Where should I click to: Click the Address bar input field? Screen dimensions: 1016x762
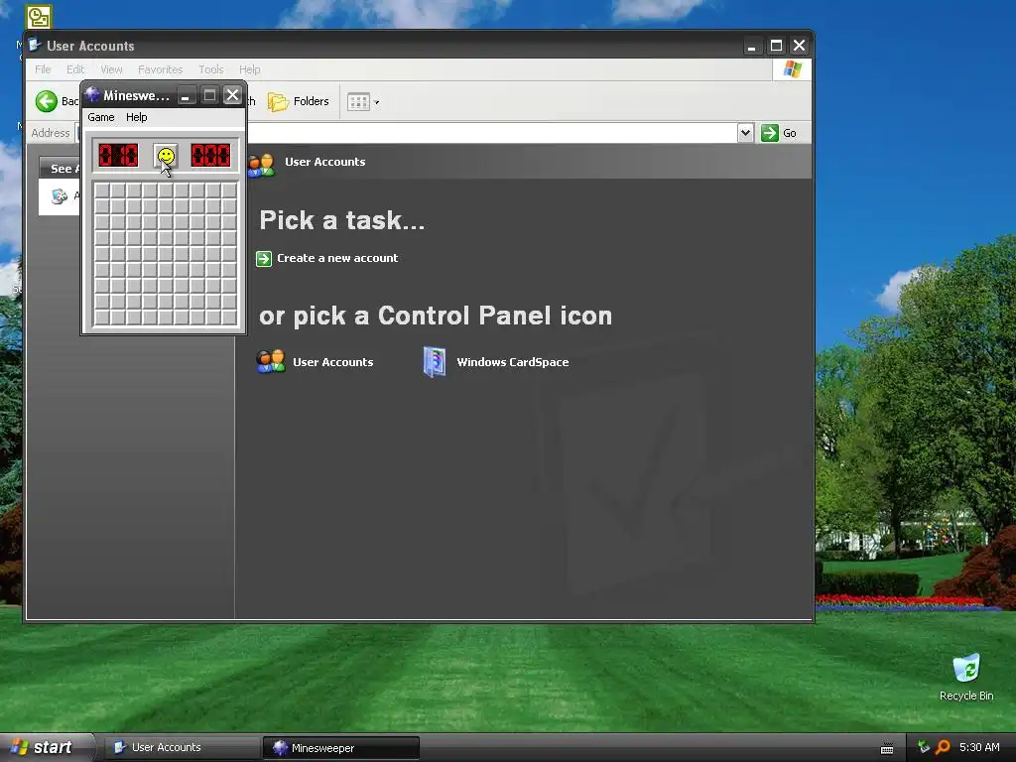(x=492, y=133)
